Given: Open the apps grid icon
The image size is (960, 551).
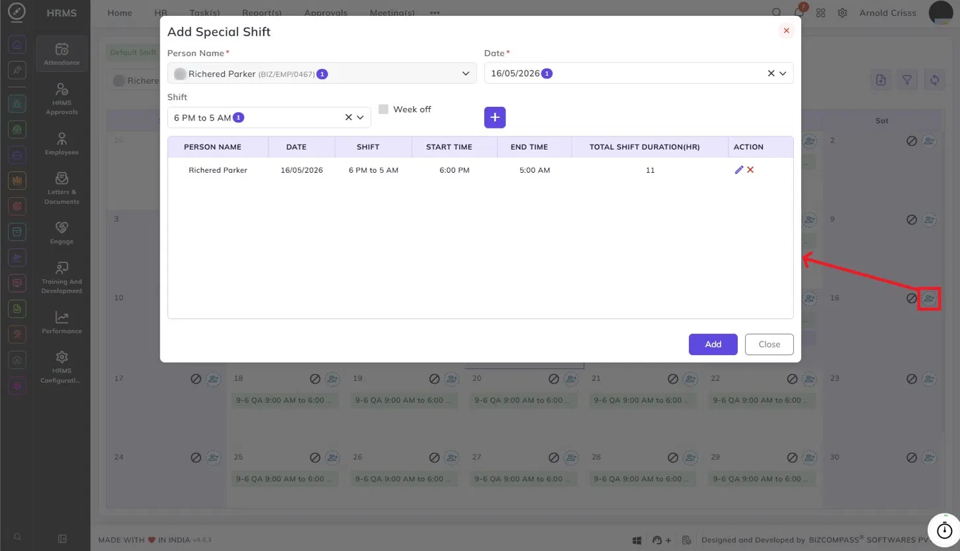Looking at the screenshot, I should click(821, 13).
